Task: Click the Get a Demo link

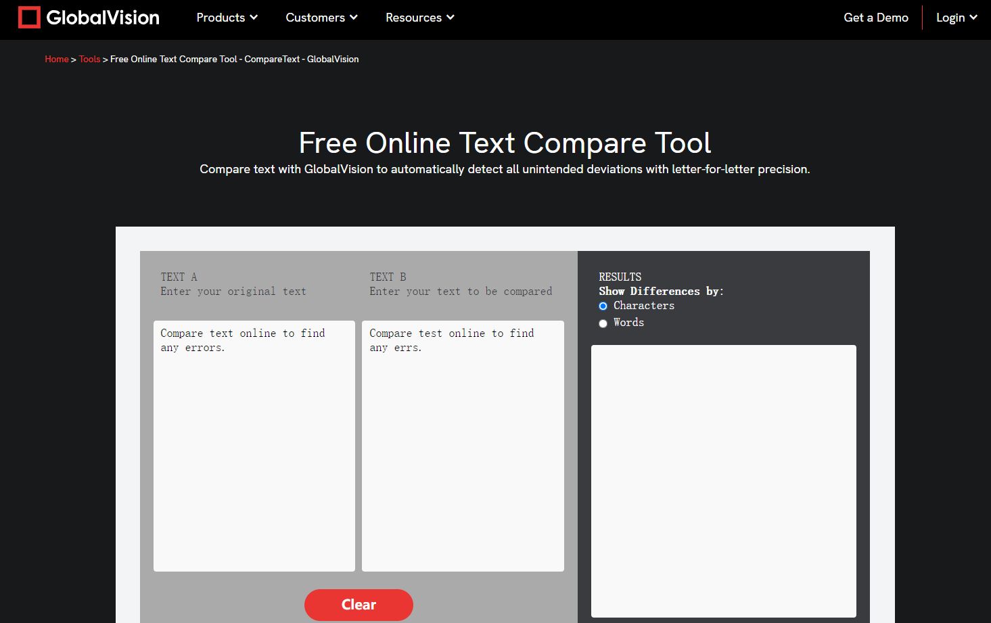Action: [x=876, y=18]
